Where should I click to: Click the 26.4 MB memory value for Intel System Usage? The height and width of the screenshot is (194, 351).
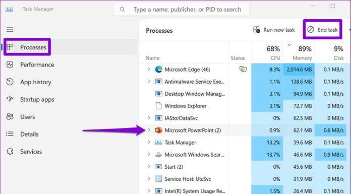(x=303, y=191)
